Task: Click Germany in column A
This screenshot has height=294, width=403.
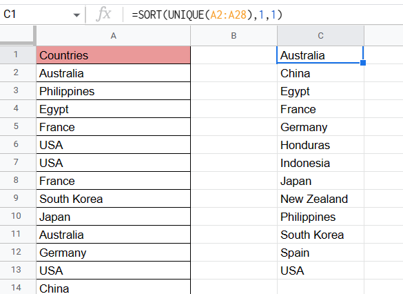Action: point(114,253)
